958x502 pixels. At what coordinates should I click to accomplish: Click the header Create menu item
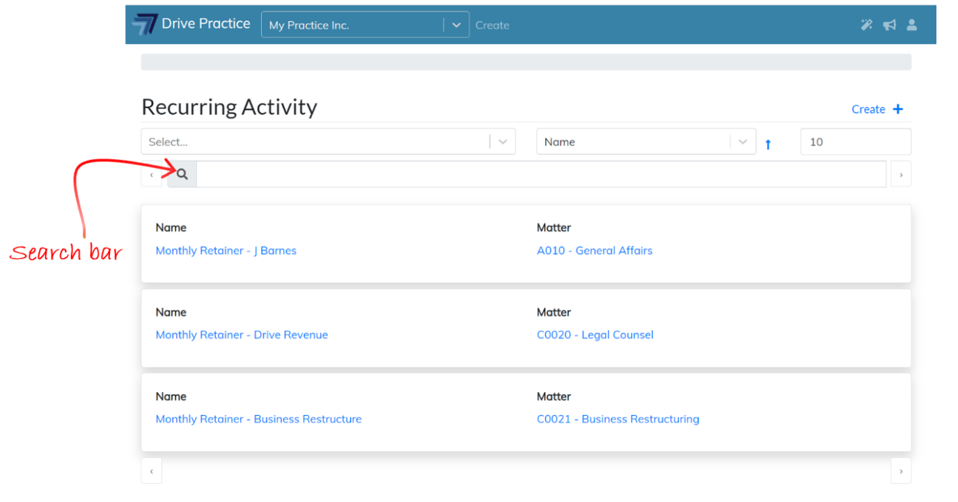pos(492,25)
